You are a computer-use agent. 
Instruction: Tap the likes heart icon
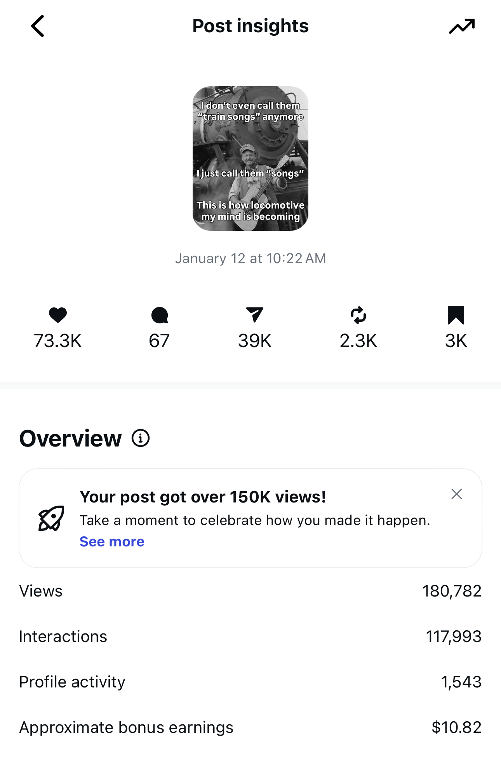pyautogui.click(x=58, y=315)
